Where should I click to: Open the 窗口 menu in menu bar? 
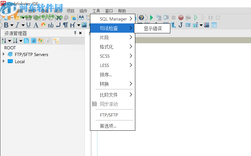click(x=109, y=11)
